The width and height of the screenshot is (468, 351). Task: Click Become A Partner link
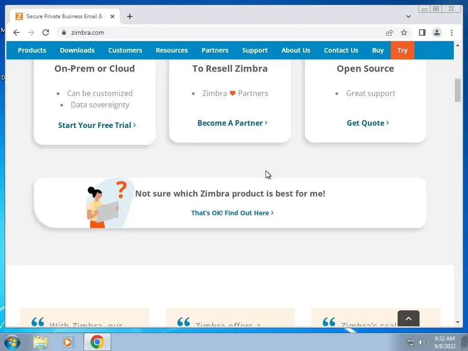coord(233,123)
